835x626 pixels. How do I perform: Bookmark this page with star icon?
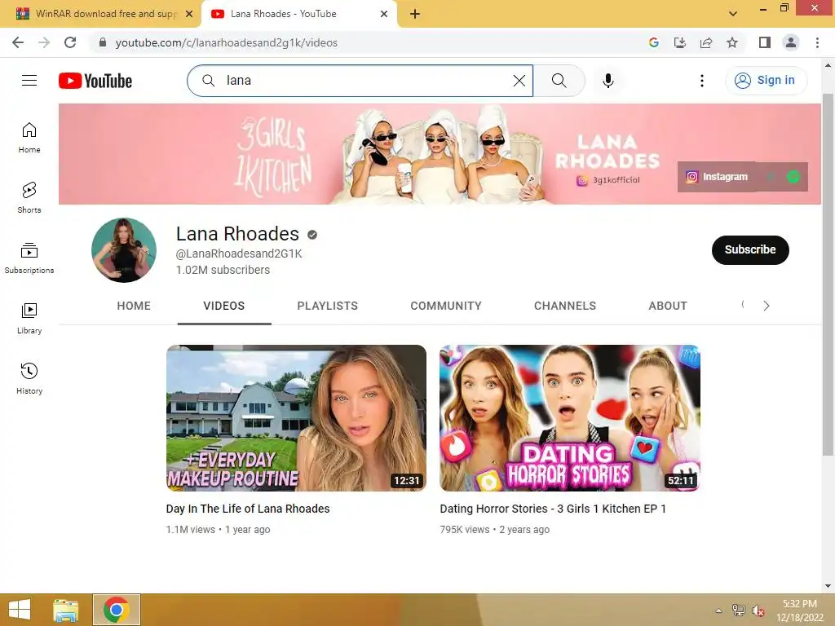732,42
